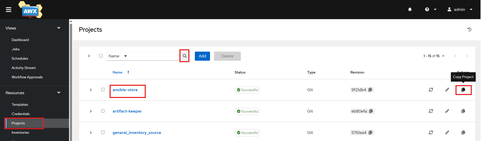This screenshot has width=481, height=141.
Task: Open Credentials in sidebar
Action: pos(20,114)
